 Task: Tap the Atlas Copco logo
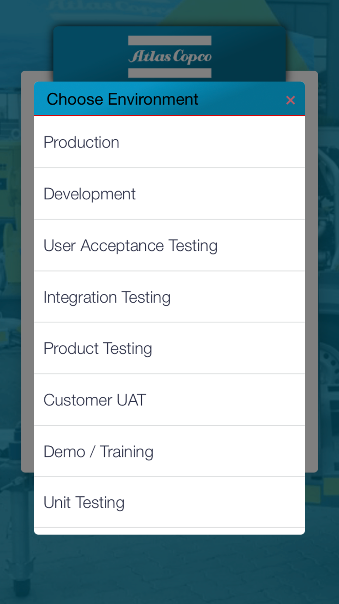click(170, 56)
